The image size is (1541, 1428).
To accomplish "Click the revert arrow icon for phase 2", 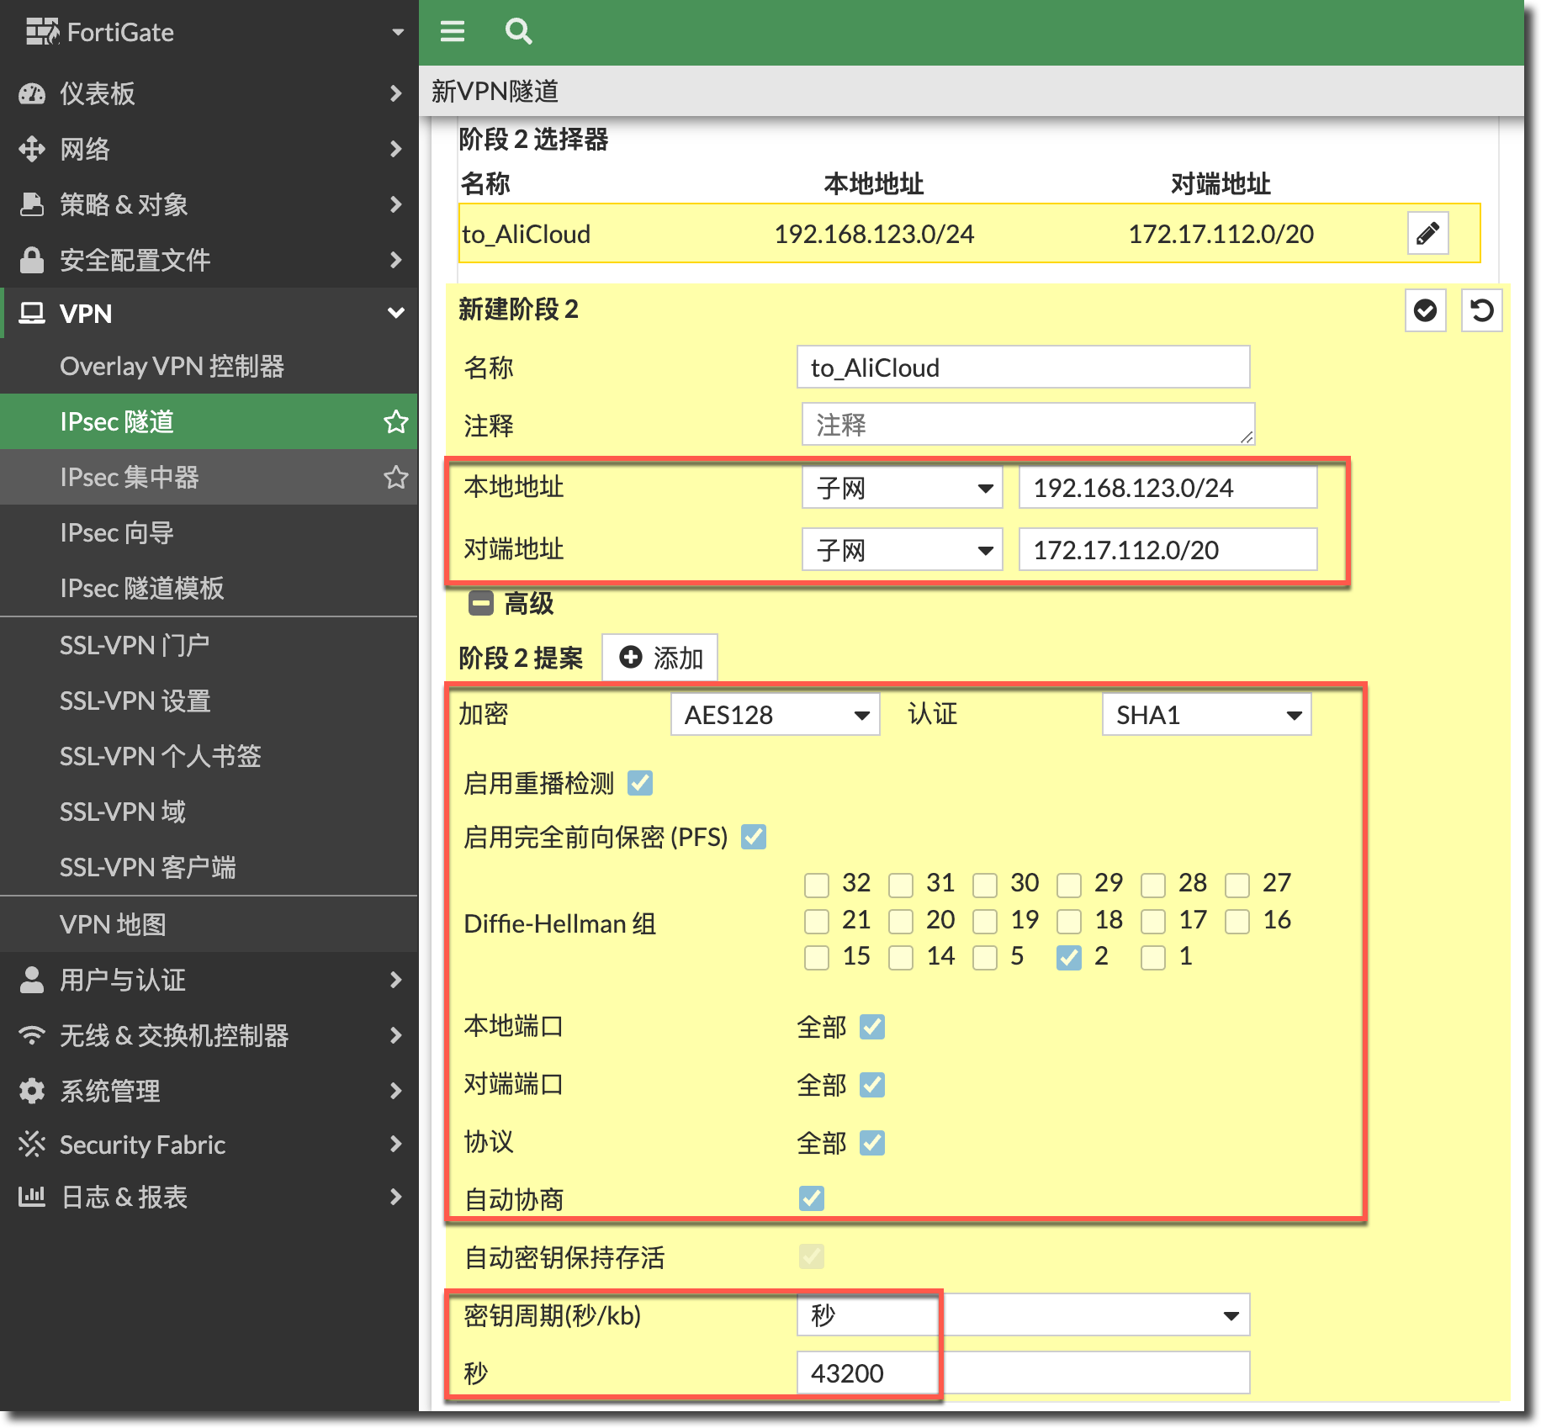I will pyautogui.click(x=1481, y=311).
